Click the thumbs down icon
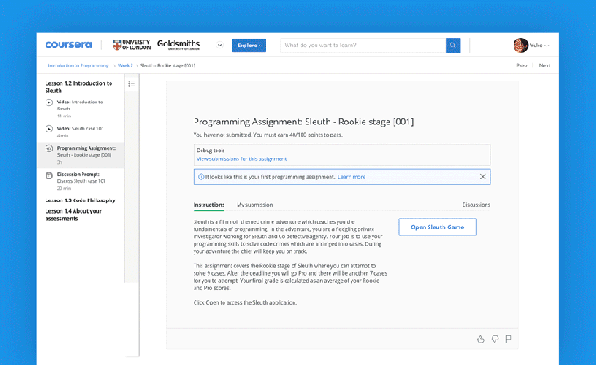Viewport: 596px width, 365px height. point(494,339)
